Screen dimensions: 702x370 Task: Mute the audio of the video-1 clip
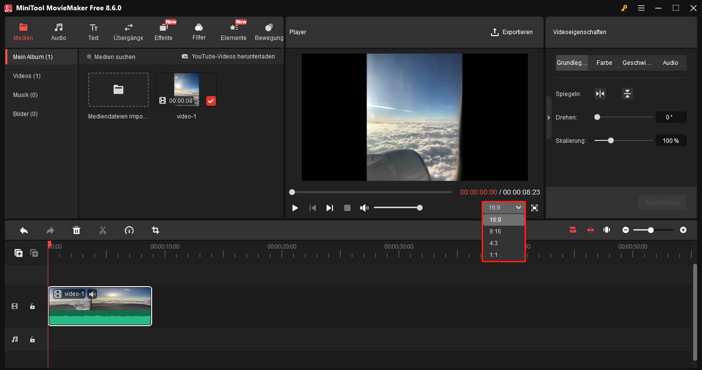click(92, 293)
